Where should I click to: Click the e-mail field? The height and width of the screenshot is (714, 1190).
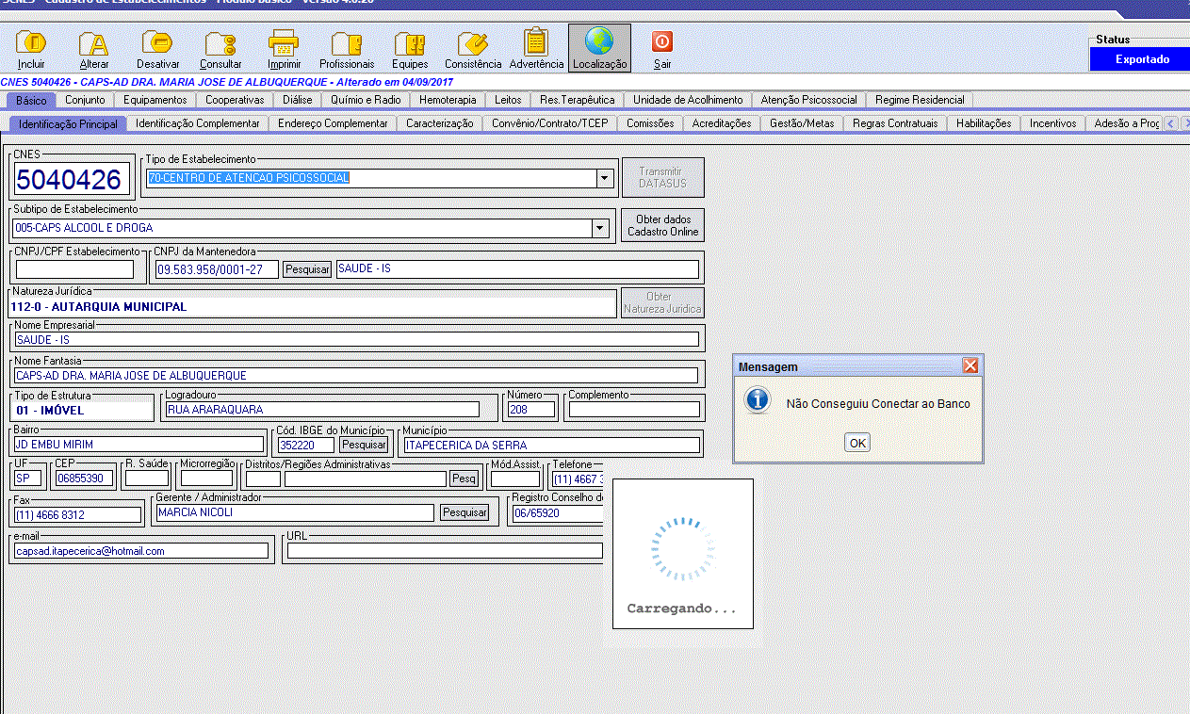pos(141,550)
